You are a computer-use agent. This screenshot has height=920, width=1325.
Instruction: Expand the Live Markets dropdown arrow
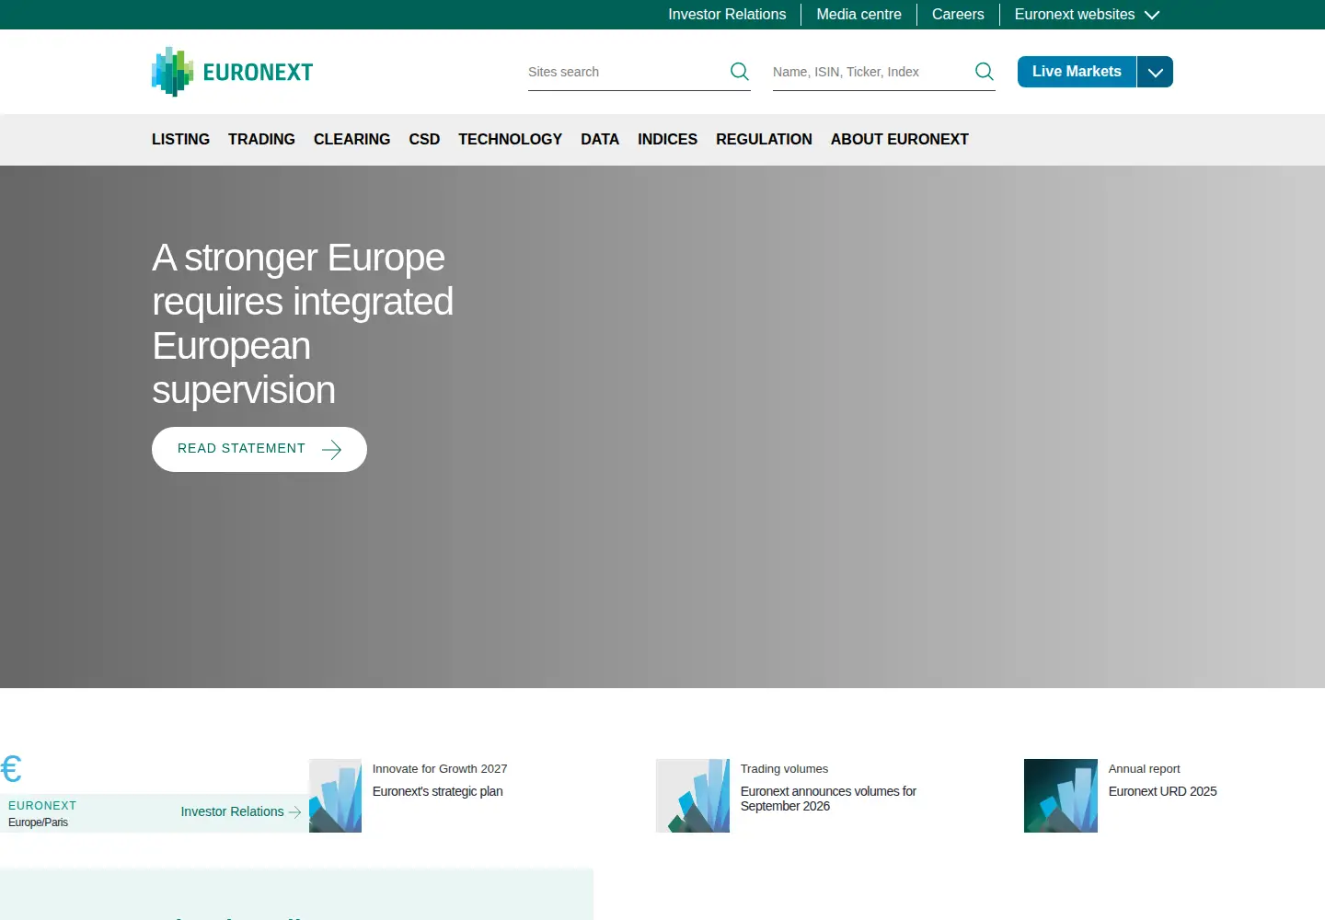click(x=1155, y=72)
